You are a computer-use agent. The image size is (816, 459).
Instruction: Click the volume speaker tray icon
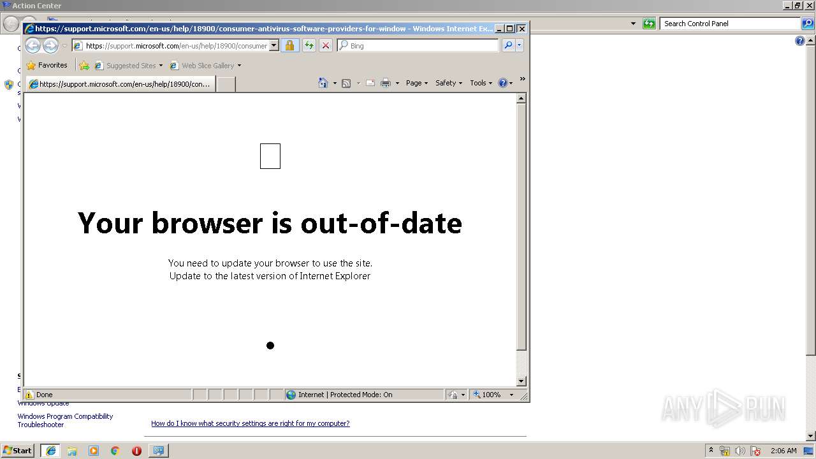(x=740, y=451)
